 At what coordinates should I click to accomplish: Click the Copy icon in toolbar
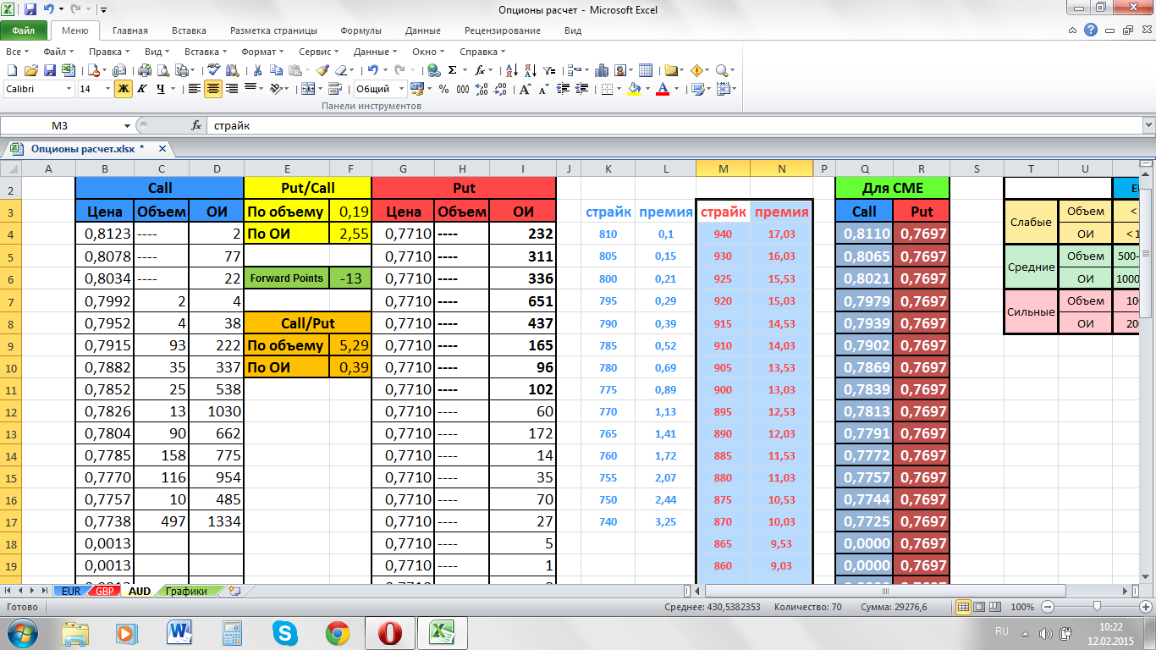(x=276, y=70)
